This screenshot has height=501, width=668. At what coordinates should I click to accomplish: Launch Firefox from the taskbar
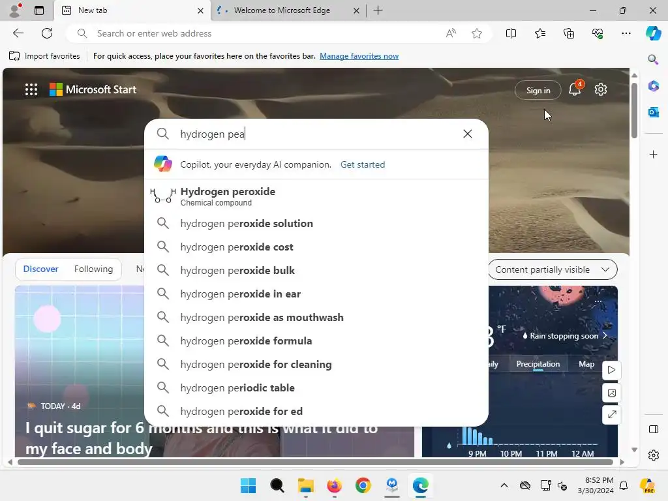click(335, 485)
